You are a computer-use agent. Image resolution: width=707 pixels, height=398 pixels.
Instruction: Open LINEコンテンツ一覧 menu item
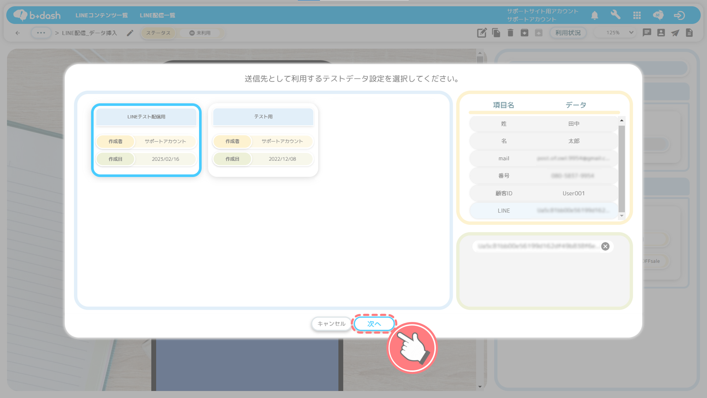tap(101, 15)
